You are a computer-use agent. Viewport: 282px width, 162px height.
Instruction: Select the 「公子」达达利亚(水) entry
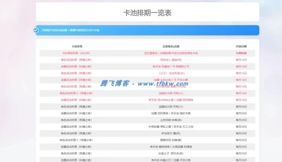tap(171, 73)
